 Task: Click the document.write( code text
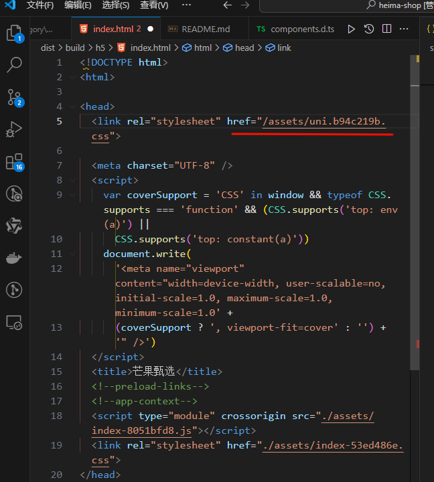point(147,254)
